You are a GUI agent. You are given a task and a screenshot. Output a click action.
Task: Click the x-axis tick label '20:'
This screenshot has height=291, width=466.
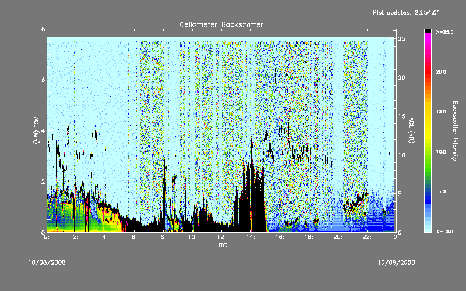point(338,237)
